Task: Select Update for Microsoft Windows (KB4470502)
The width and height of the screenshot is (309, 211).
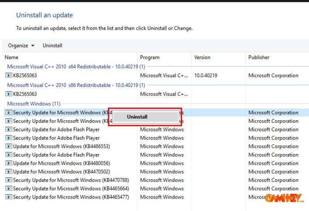Action: (61, 172)
